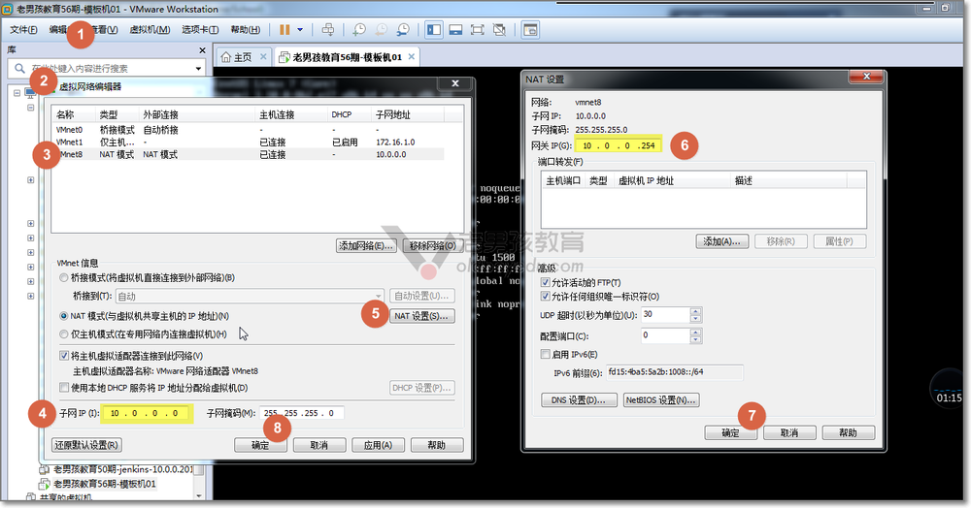This screenshot has width=971, height=508.
Task: Select 桥接模式 radio button
Action: [63, 277]
